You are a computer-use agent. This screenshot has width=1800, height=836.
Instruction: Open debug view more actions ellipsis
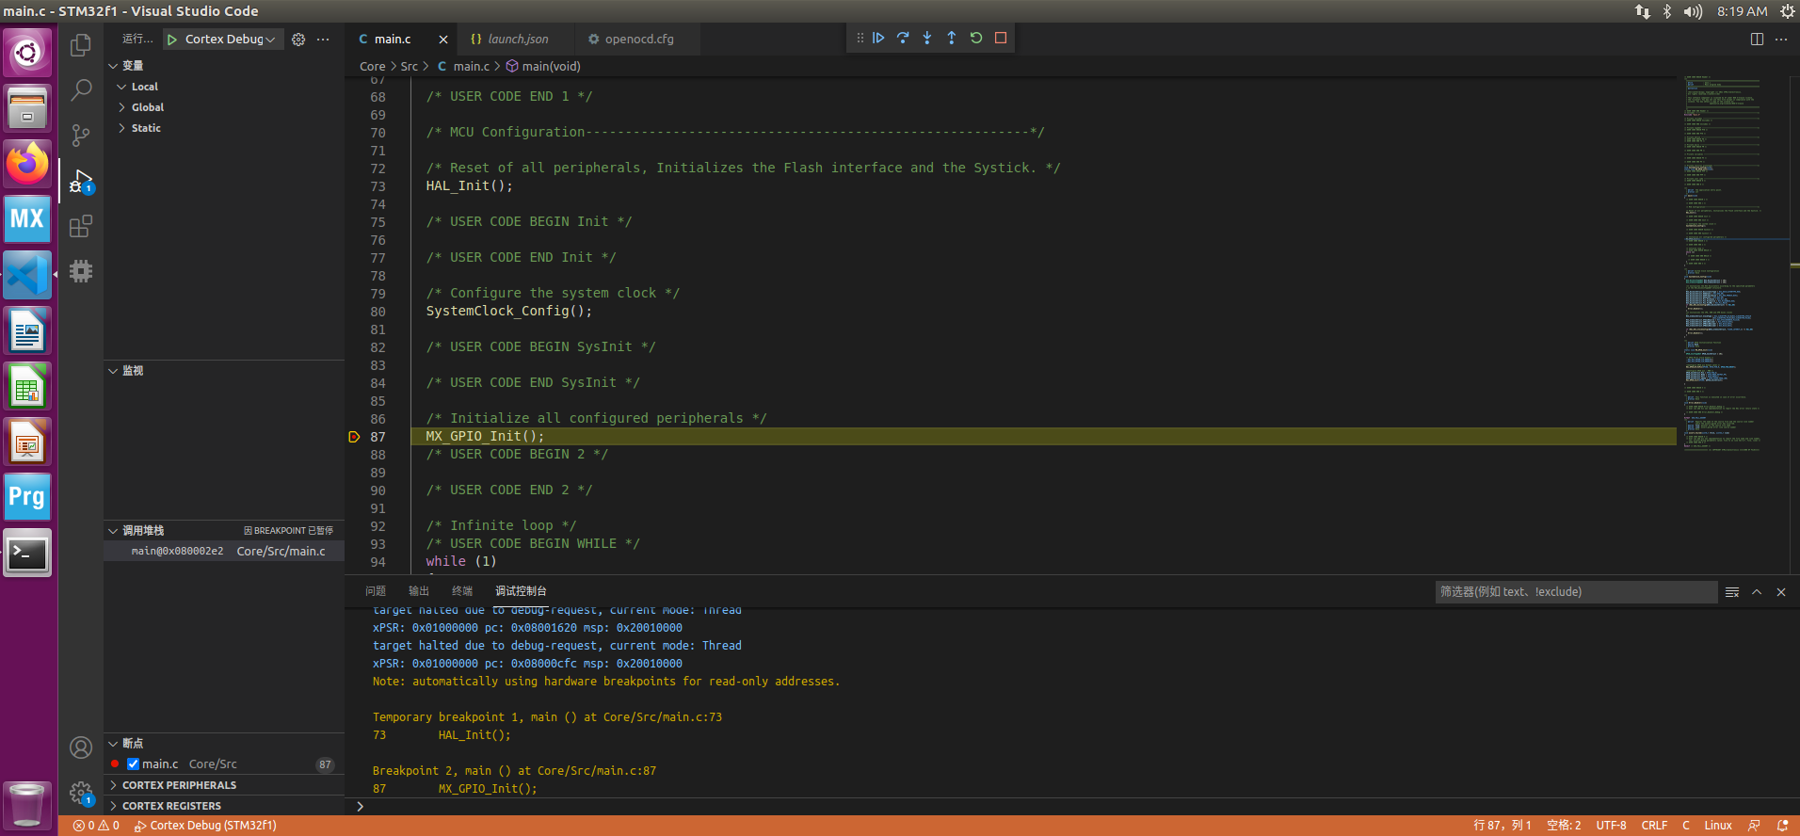323,40
